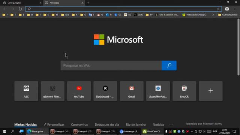Image resolution: width=240 pixels, height=135 pixels.
Task: Open the taskbar clock showing 03:29
Action: 224,132
